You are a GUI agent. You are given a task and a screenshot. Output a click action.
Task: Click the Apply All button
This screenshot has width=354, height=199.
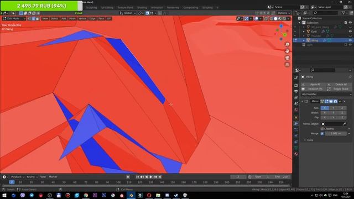(314, 85)
